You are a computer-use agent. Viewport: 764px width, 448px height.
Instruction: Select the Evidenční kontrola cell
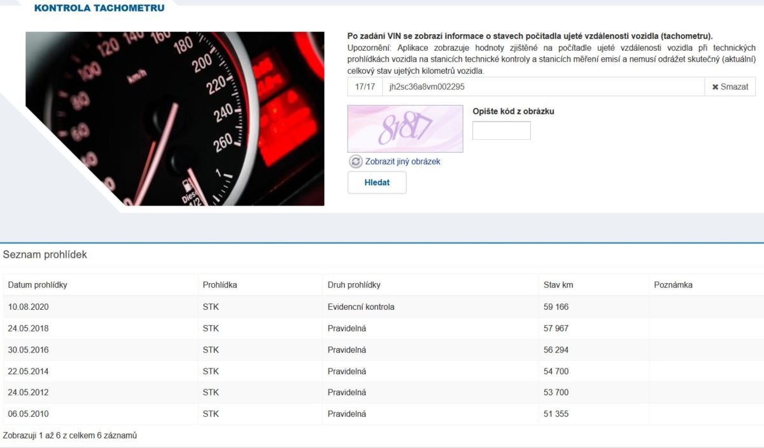(x=361, y=307)
